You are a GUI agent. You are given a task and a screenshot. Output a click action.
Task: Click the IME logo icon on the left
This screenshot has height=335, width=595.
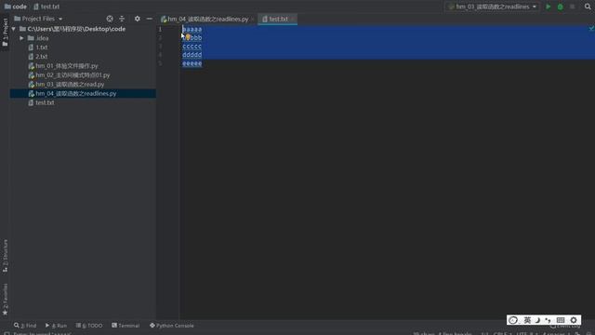coord(513,320)
